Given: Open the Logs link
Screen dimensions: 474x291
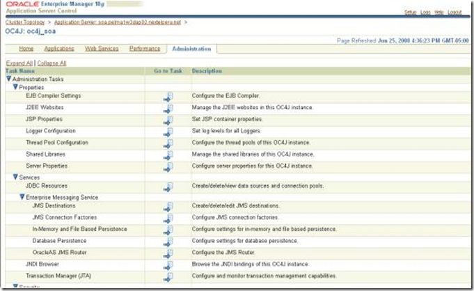Looking at the screenshot, I should (425, 13).
